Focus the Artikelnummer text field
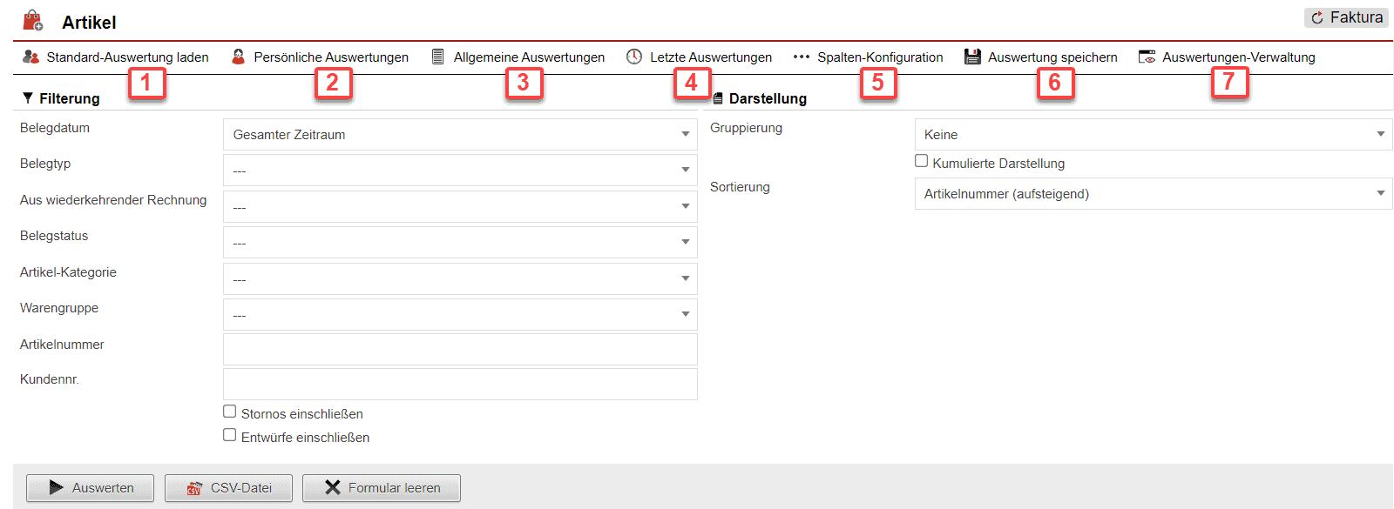 460,349
